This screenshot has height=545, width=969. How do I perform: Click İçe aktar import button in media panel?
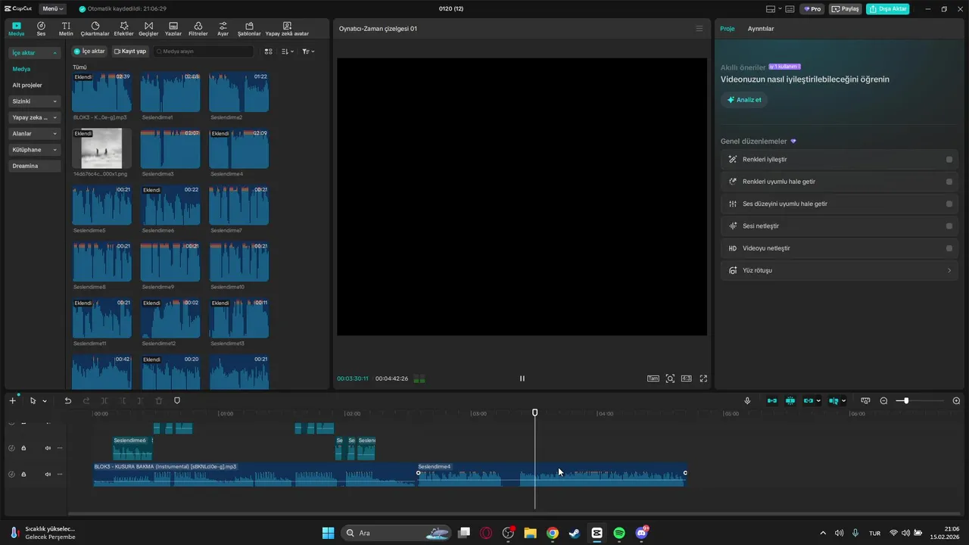click(x=89, y=51)
